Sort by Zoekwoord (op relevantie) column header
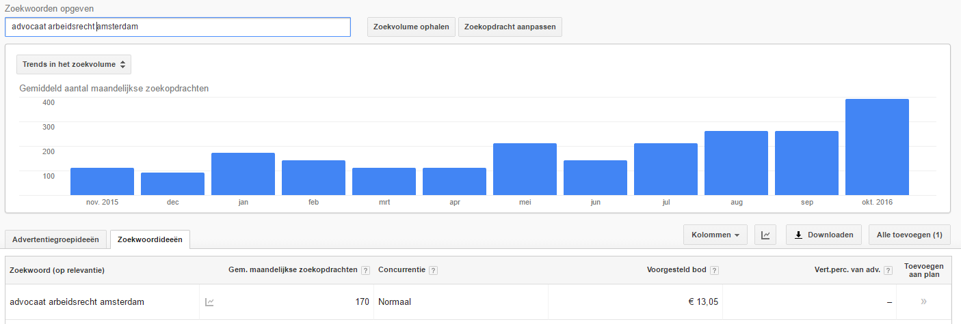This screenshot has height=324, width=961. point(57,270)
